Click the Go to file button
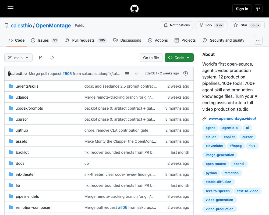The width and height of the screenshot is (269, 215). click(151, 58)
